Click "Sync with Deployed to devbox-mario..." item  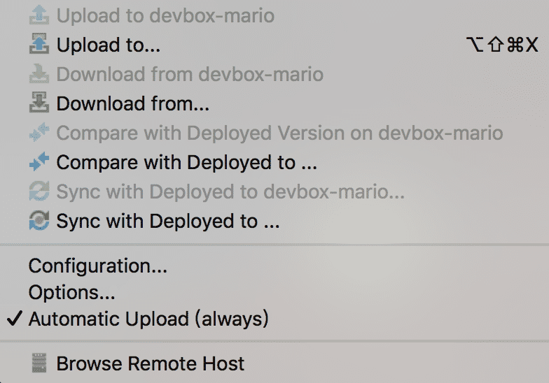tap(274, 191)
